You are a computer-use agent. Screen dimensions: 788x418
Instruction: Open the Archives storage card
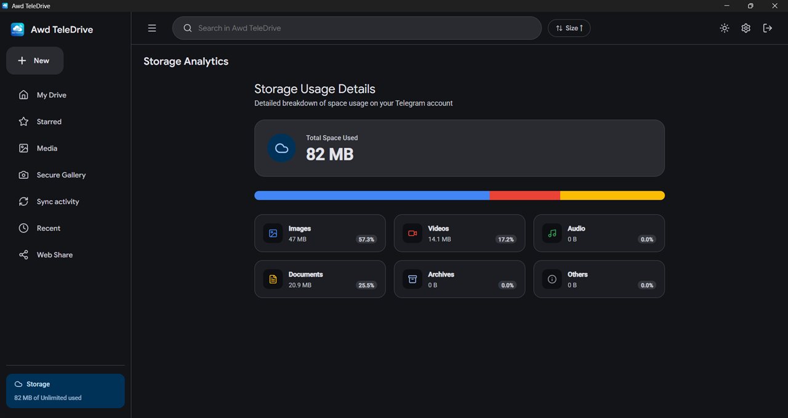click(459, 279)
